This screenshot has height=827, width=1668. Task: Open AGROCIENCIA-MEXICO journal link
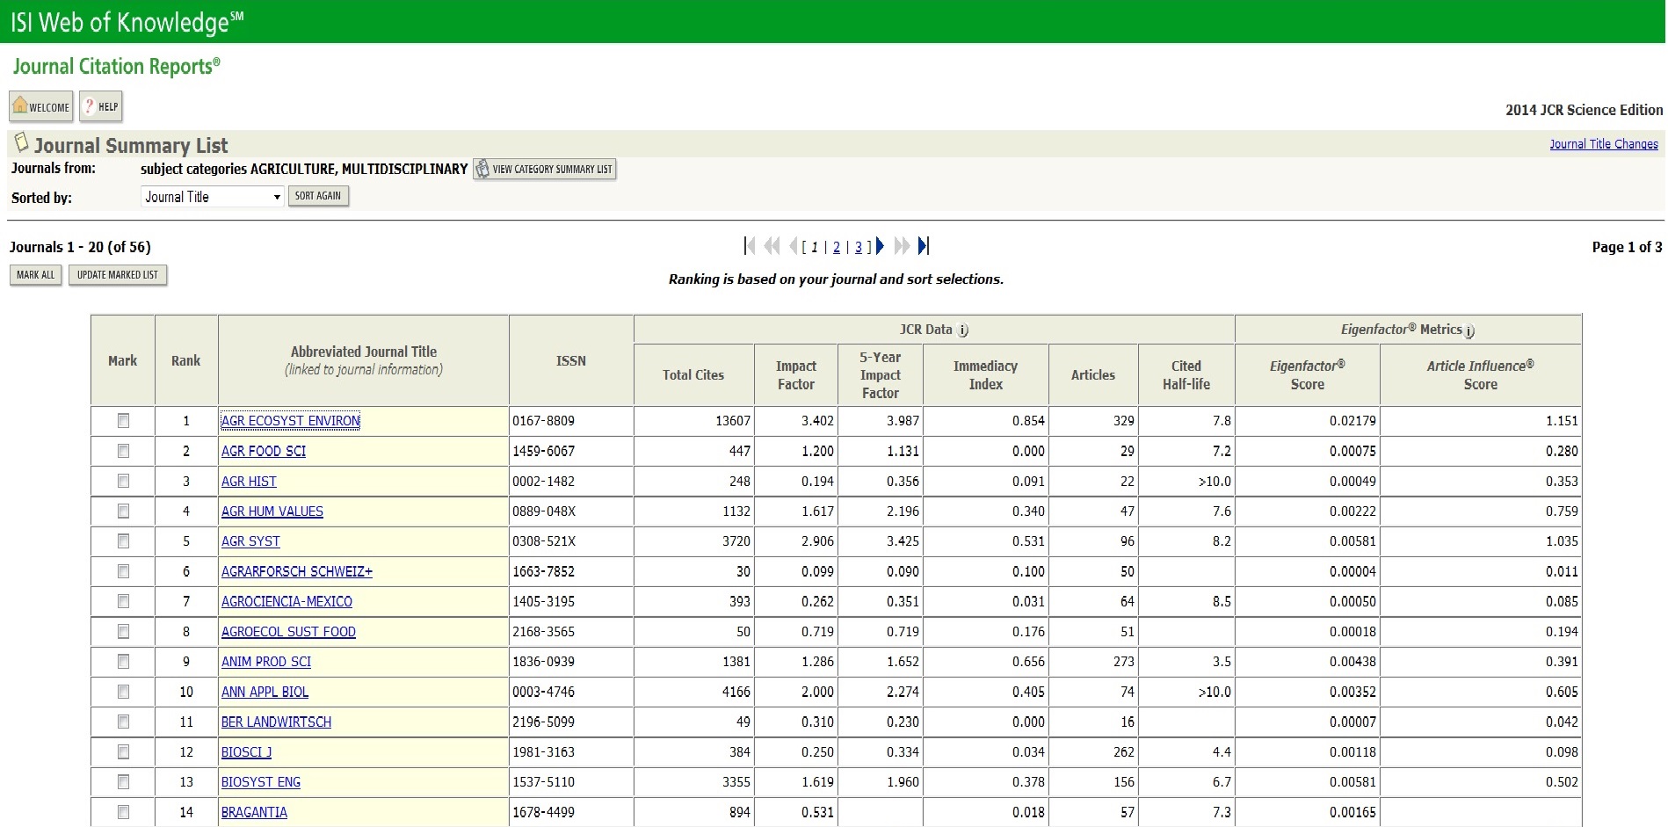[x=286, y=602]
